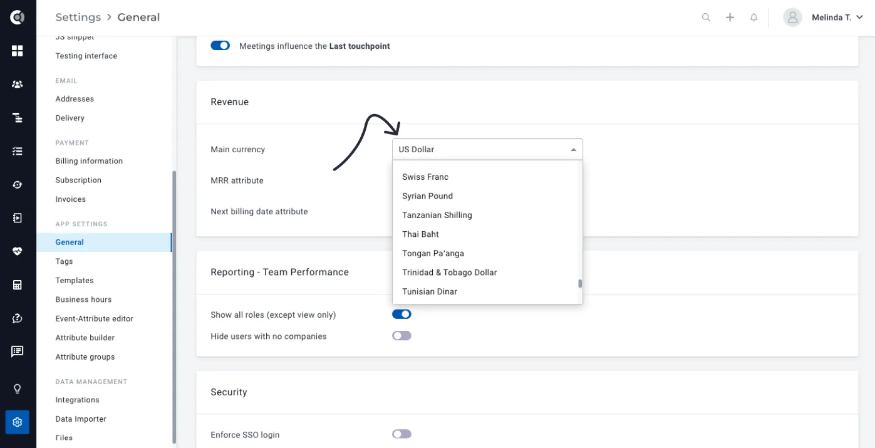Open the people/customers icon in the sidebar
This screenshot has height=448, width=875.
(18, 84)
